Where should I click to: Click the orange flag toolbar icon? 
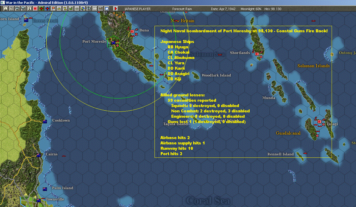click(x=53, y=9)
